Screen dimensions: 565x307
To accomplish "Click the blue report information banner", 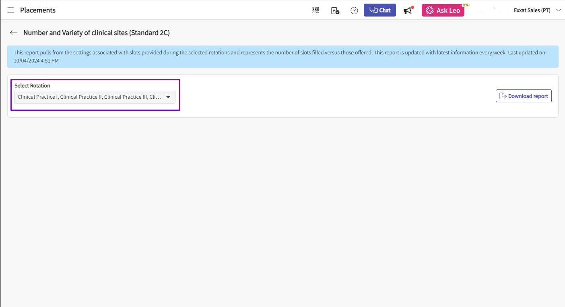I will tap(282, 56).
